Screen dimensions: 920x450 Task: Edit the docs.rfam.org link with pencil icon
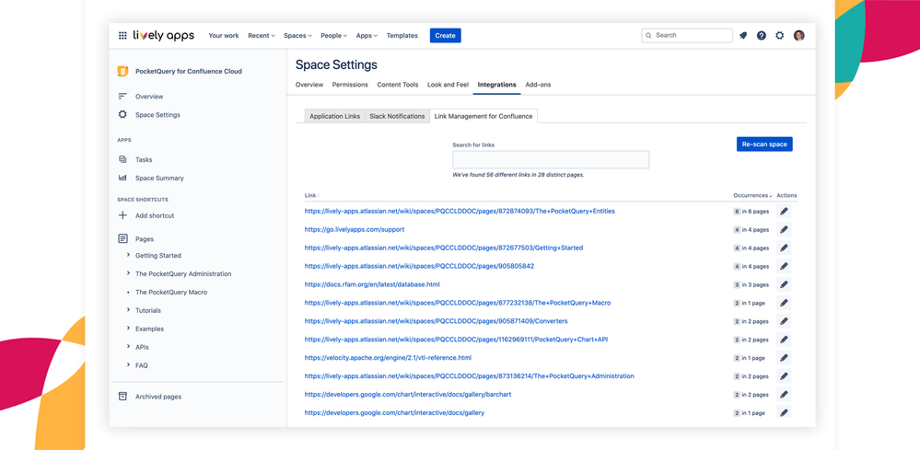[784, 284]
